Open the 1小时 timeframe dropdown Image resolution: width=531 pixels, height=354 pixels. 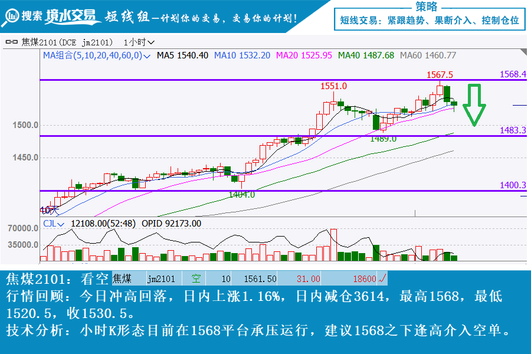coord(140,42)
